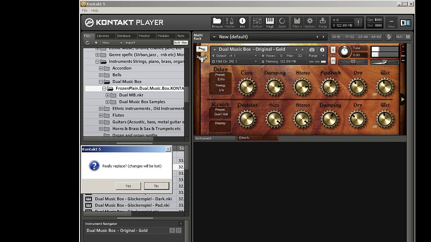This screenshot has height=242, width=431.
Task: Take a snapshot with camera icon
Action: pyautogui.click(x=312, y=50)
